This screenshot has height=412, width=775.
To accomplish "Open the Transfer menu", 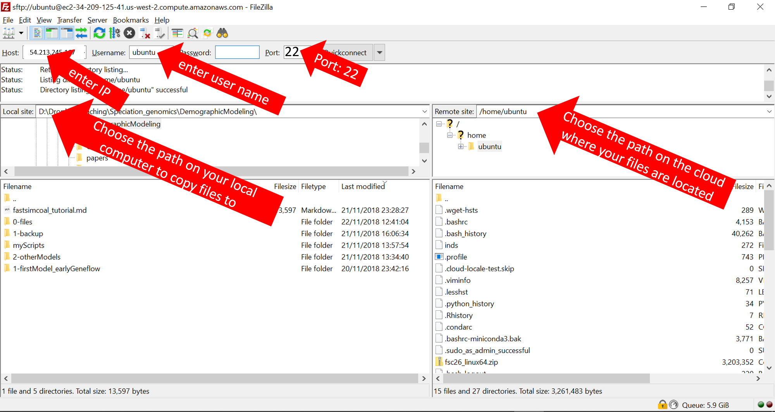I will click(69, 20).
